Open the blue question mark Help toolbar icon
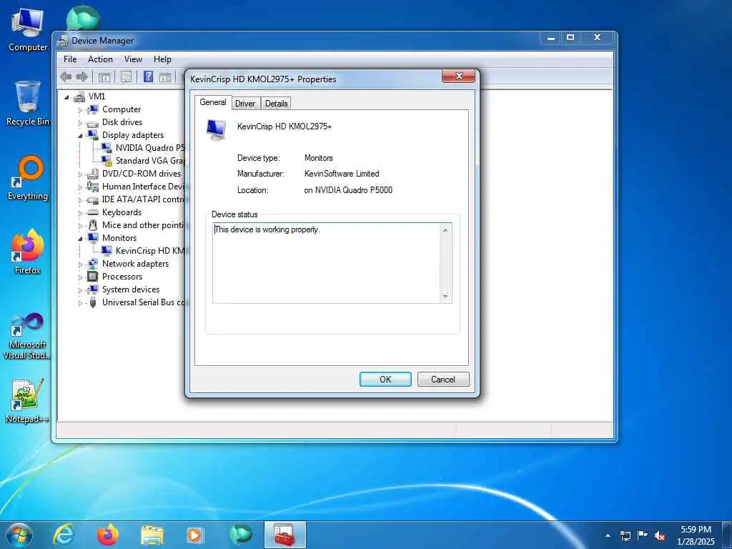This screenshot has height=549, width=732. tap(149, 77)
